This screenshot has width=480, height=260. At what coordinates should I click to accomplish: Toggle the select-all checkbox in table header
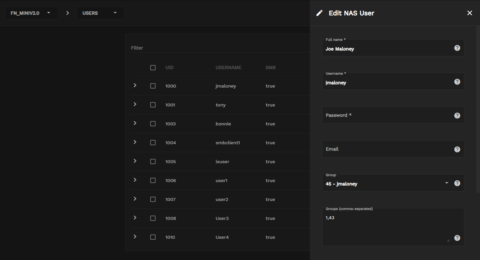tap(153, 68)
